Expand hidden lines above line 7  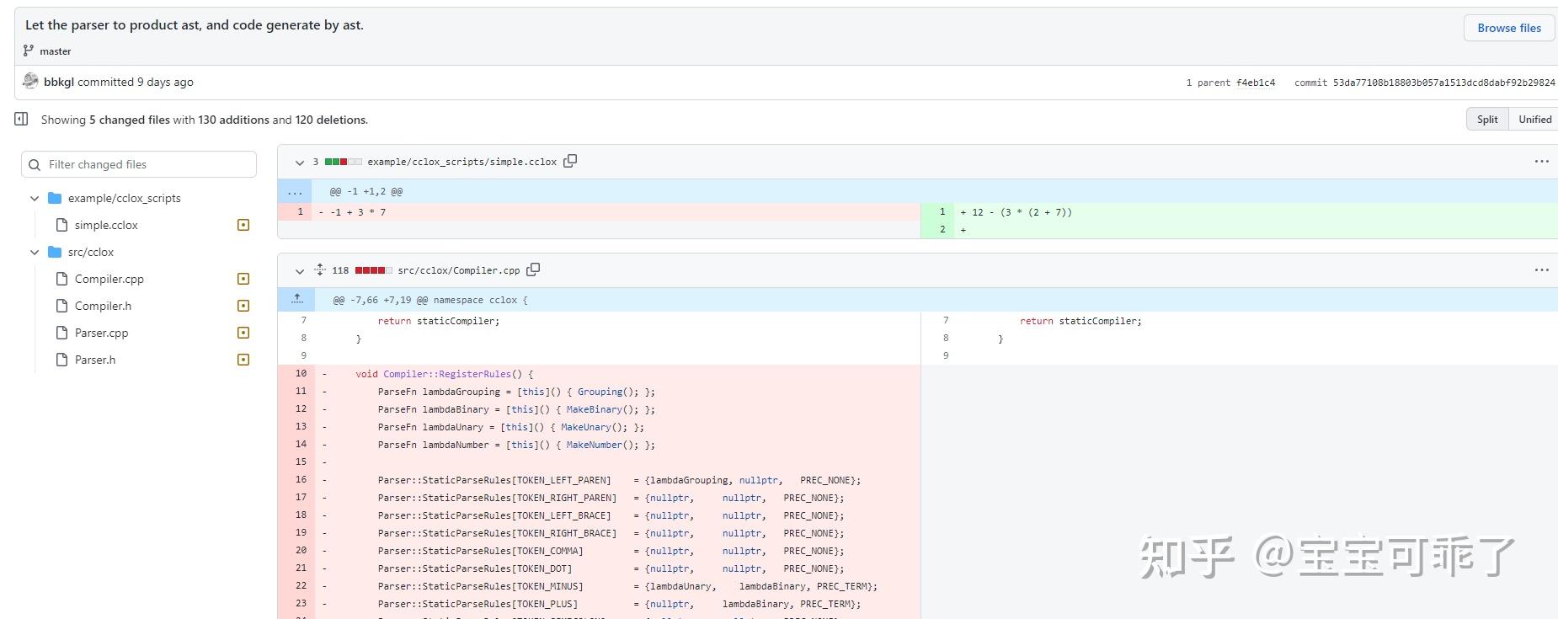(x=296, y=299)
